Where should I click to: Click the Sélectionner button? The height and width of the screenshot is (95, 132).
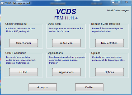23,43
